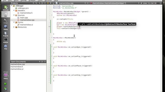The image size is (165, 92).
Task: Split the editor view
Action: pos(161,3)
